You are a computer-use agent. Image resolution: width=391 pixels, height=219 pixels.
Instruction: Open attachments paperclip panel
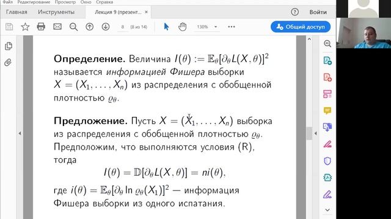click(8, 62)
